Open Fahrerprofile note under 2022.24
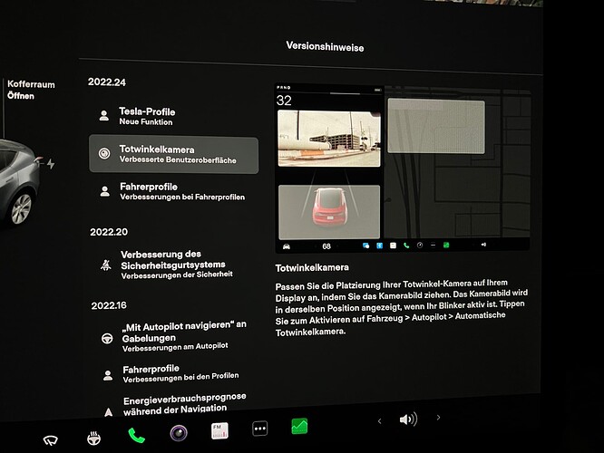Screen dimensions: 604x453 click(174, 191)
